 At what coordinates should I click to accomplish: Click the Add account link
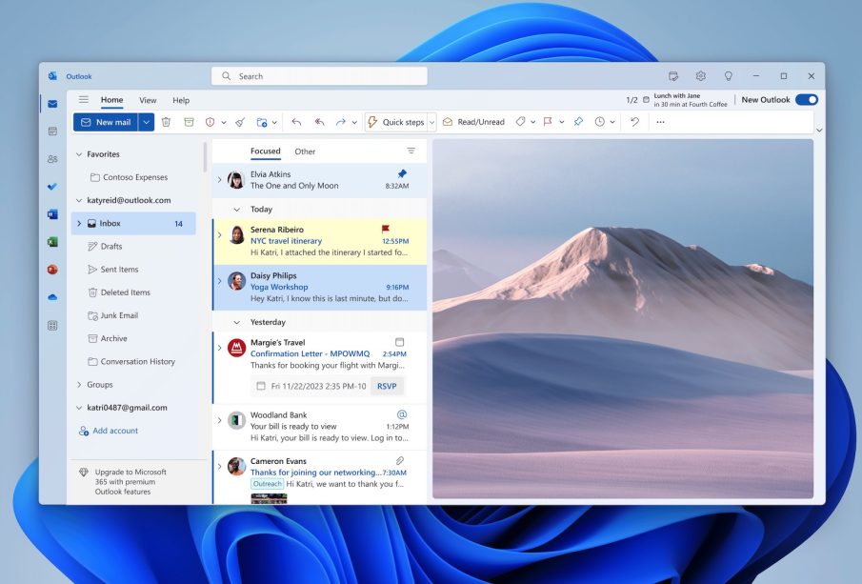(x=109, y=431)
